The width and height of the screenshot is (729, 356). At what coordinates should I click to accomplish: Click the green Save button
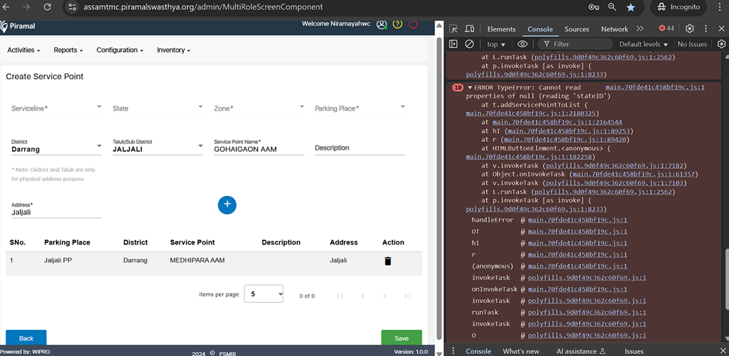tap(402, 338)
